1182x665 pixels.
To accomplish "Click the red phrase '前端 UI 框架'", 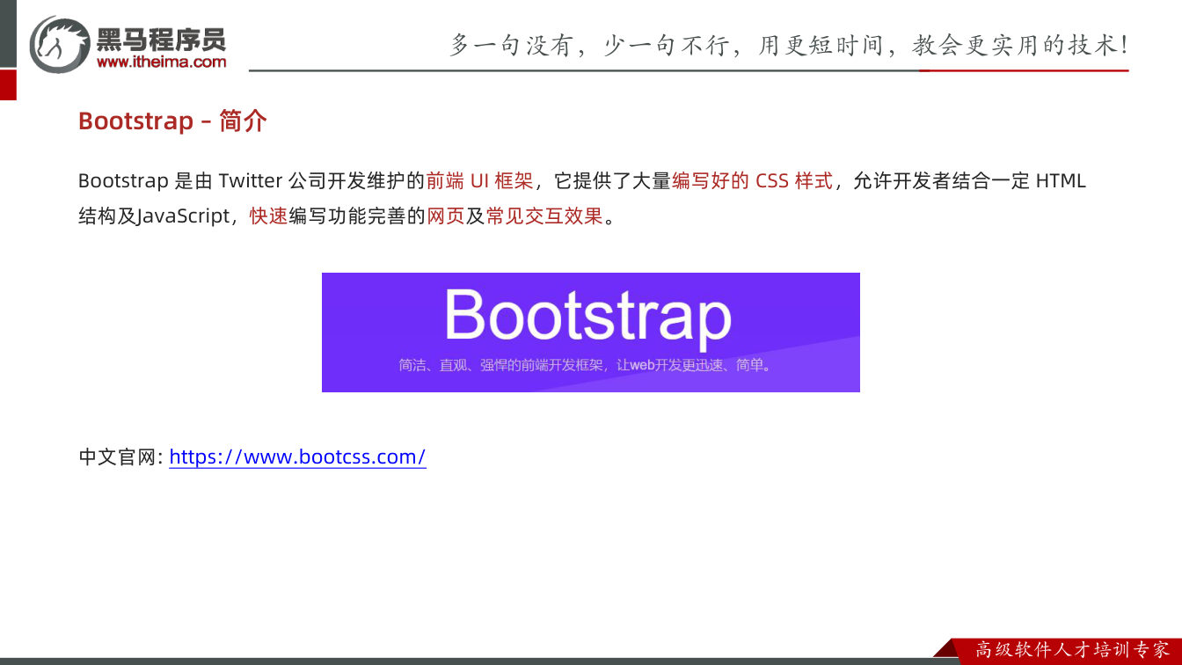I will [x=479, y=181].
